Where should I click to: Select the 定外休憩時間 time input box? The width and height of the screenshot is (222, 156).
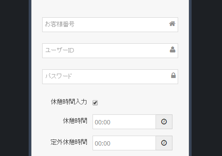(124, 143)
